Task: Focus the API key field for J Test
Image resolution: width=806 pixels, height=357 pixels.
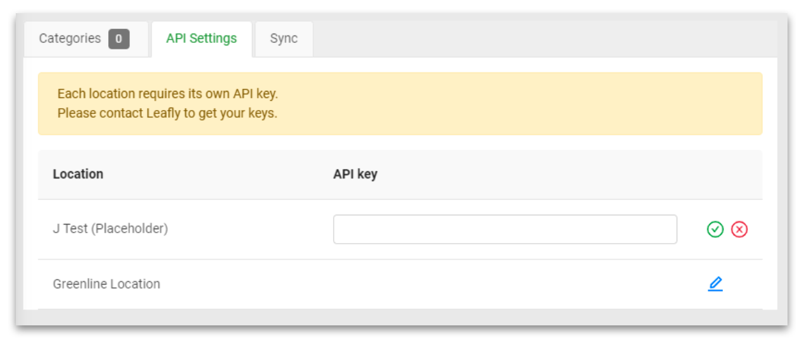Action: tap(505, 229)
